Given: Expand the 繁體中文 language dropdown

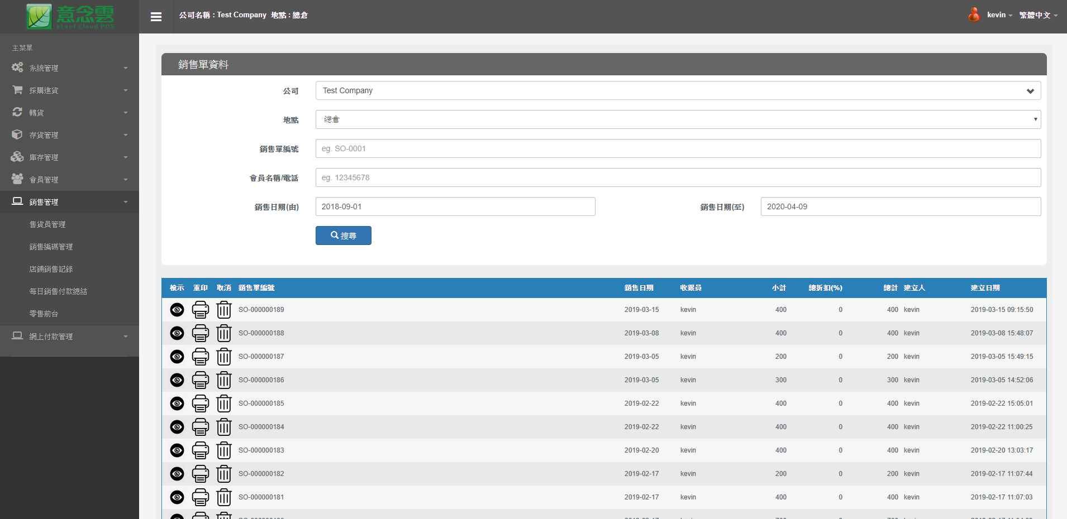Looking at the screenshot, I should (1038, 15).
